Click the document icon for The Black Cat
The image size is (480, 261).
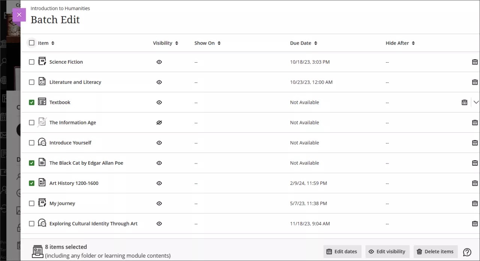(x=42, y=163)
